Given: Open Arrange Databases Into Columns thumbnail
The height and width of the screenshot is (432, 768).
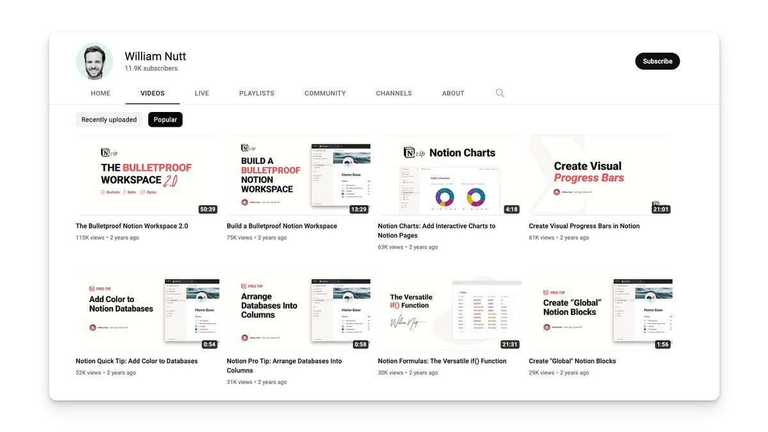Looking at the screenshot, I should coord(298,310).
